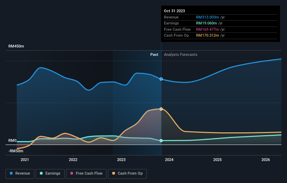Click the RM313.003m revenue value
The width and height of the screenshot is (287, 183).
[208, 17]
